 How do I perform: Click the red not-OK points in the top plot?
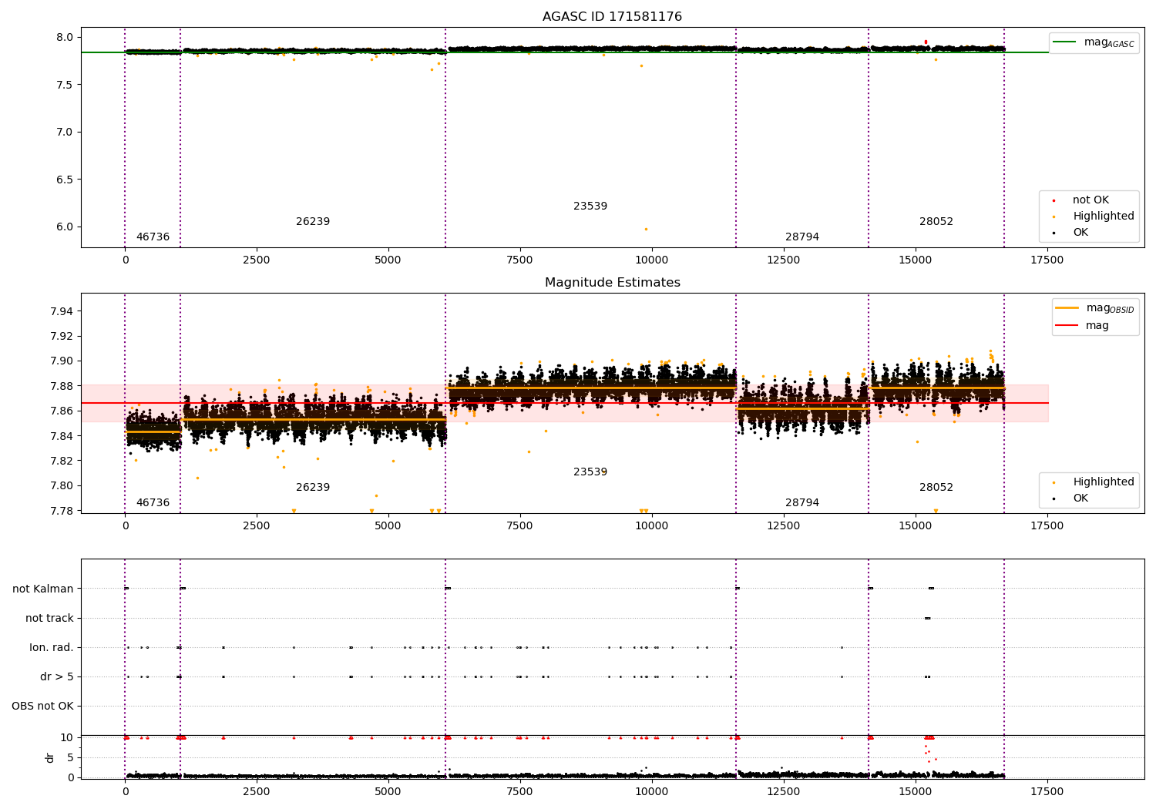[x=926, y=42]
